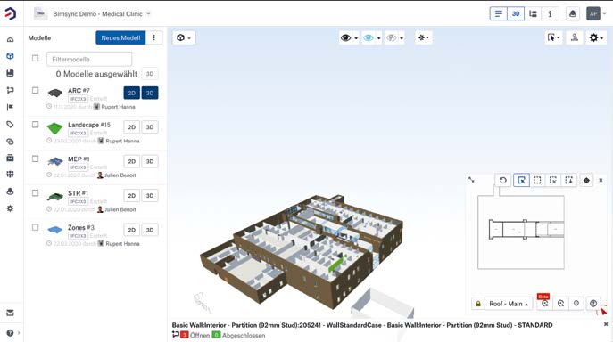Toggle 3D view for ARC #7
Viewport: 613px width, 342px height.
point(150,93)
